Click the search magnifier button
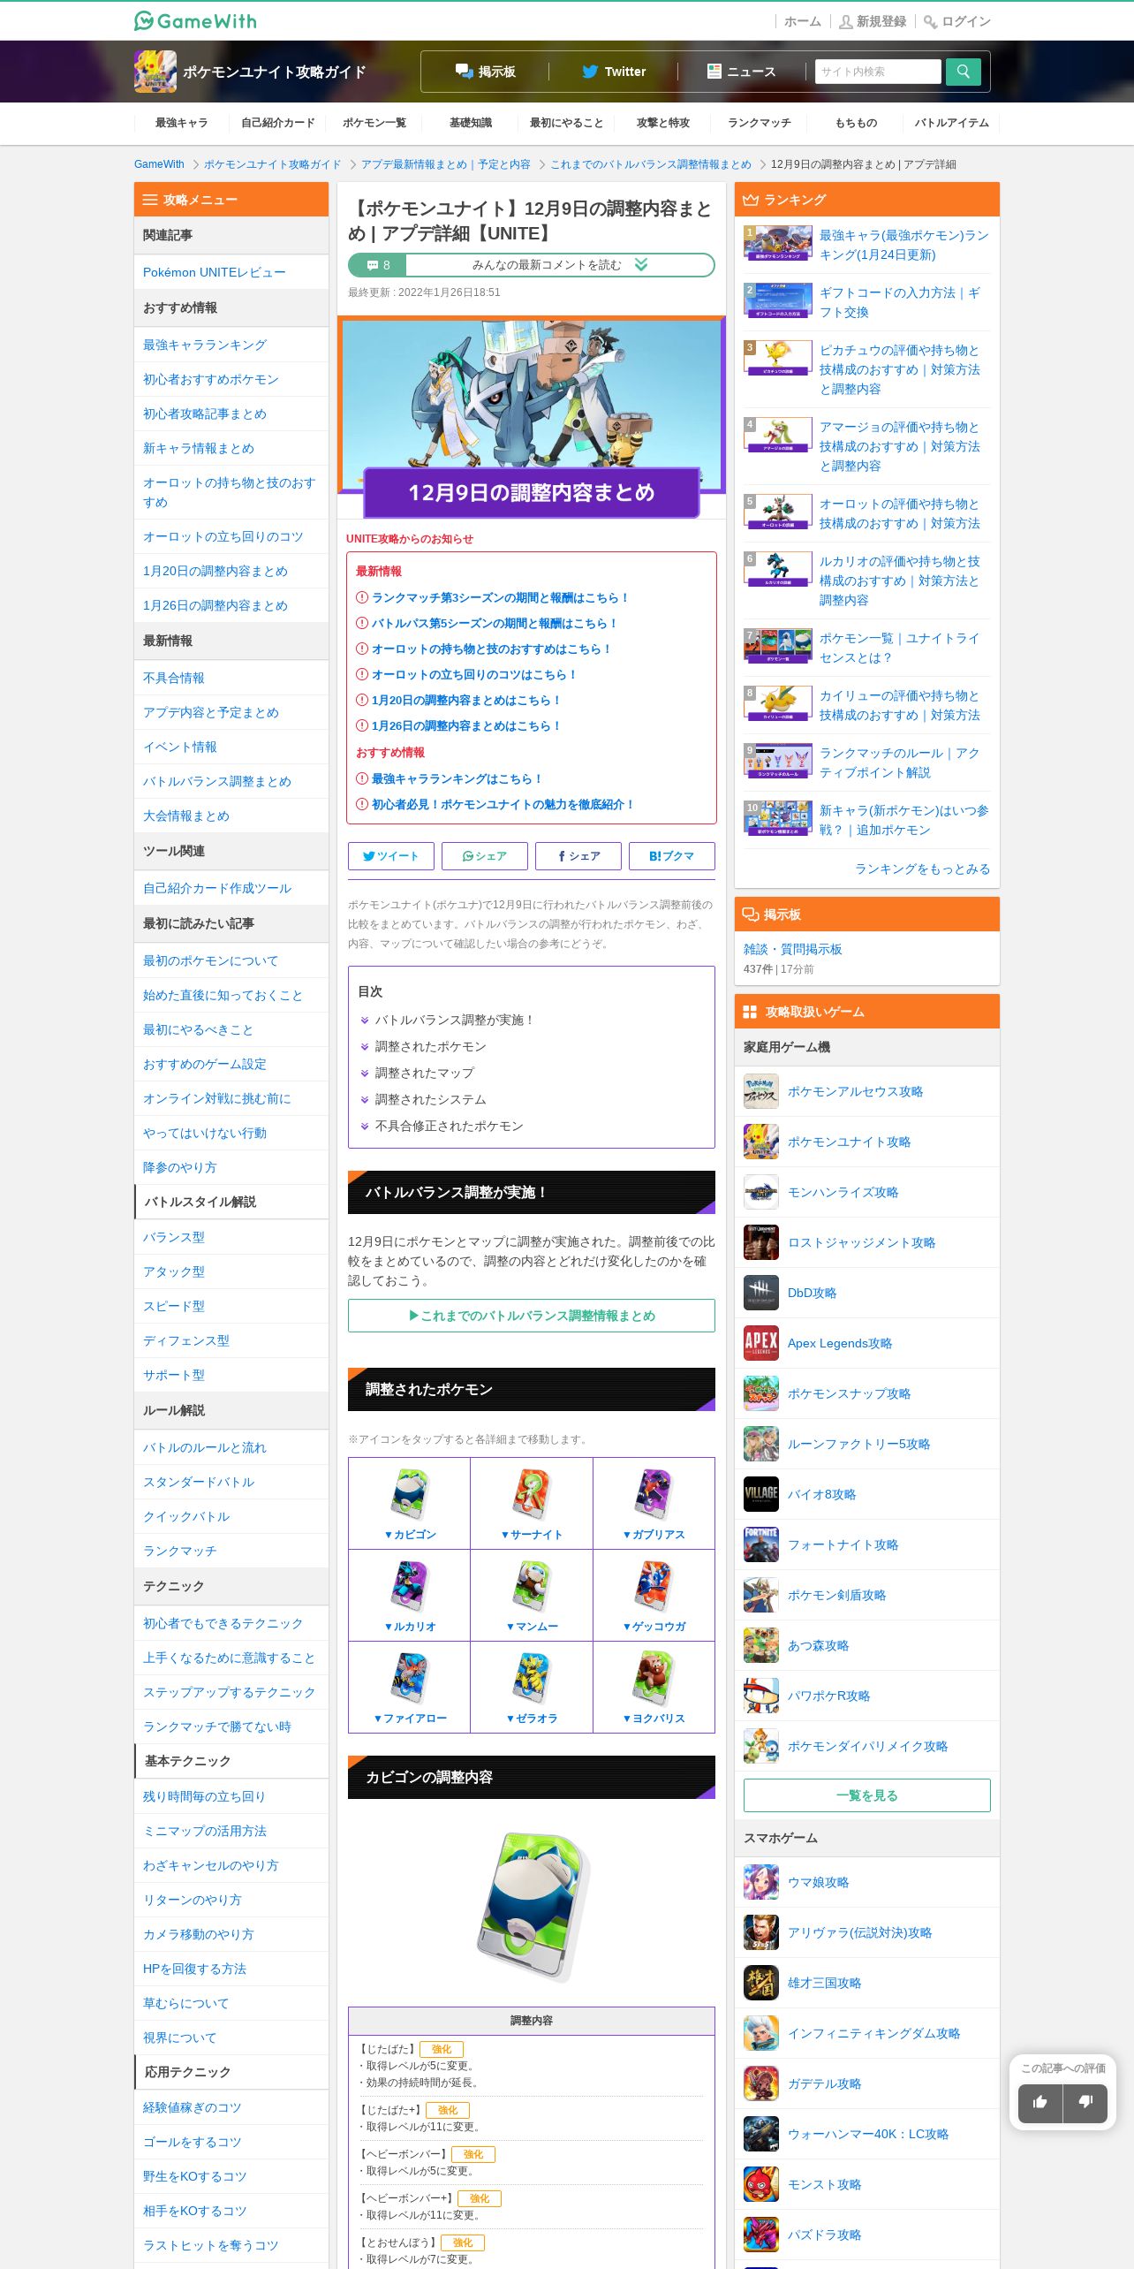This screenshot has width=1134, height=2269. pos(963,72)
